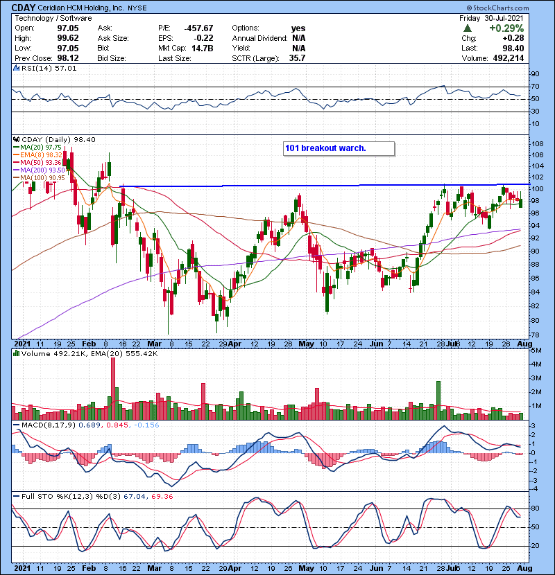The image size is (555, 575).
Task: Click the MACD signal value 0.845
Action: point(117,425)
